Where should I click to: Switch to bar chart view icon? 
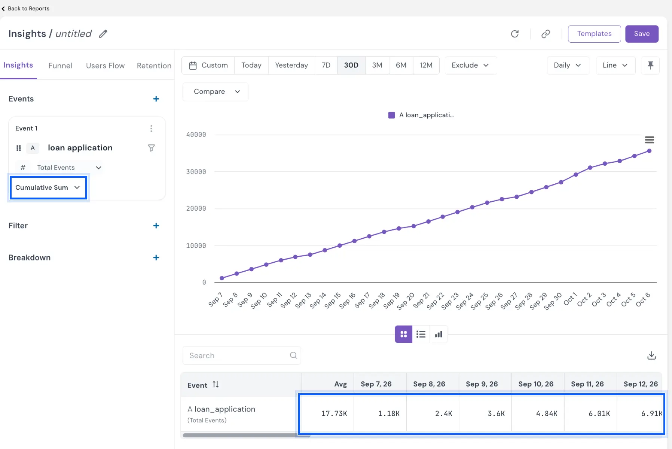[x=439, y=334]
